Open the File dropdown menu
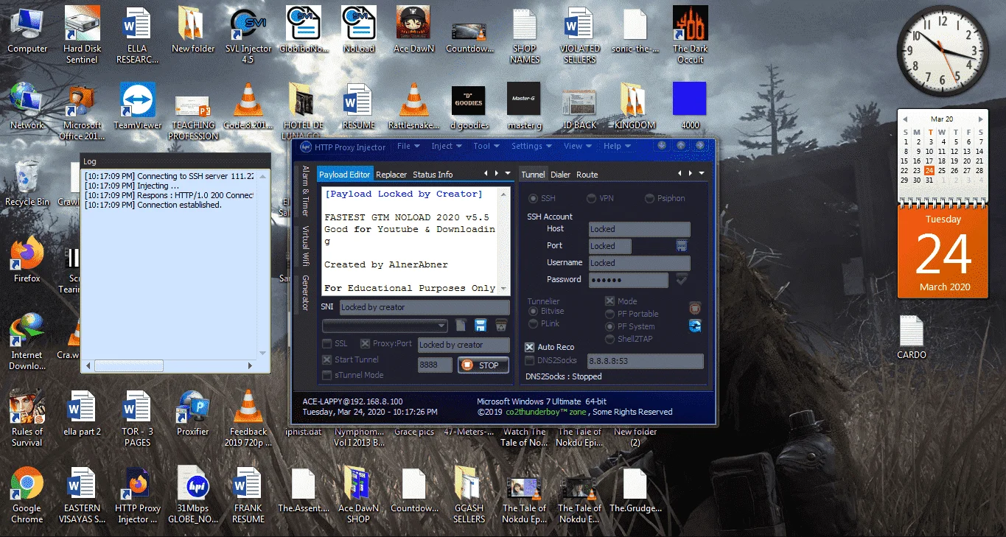This screenshot has height=537, width=1006. click(x=409, y=147)
